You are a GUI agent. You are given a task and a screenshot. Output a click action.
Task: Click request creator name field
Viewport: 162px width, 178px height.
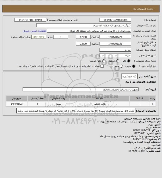tap(89, 31)
